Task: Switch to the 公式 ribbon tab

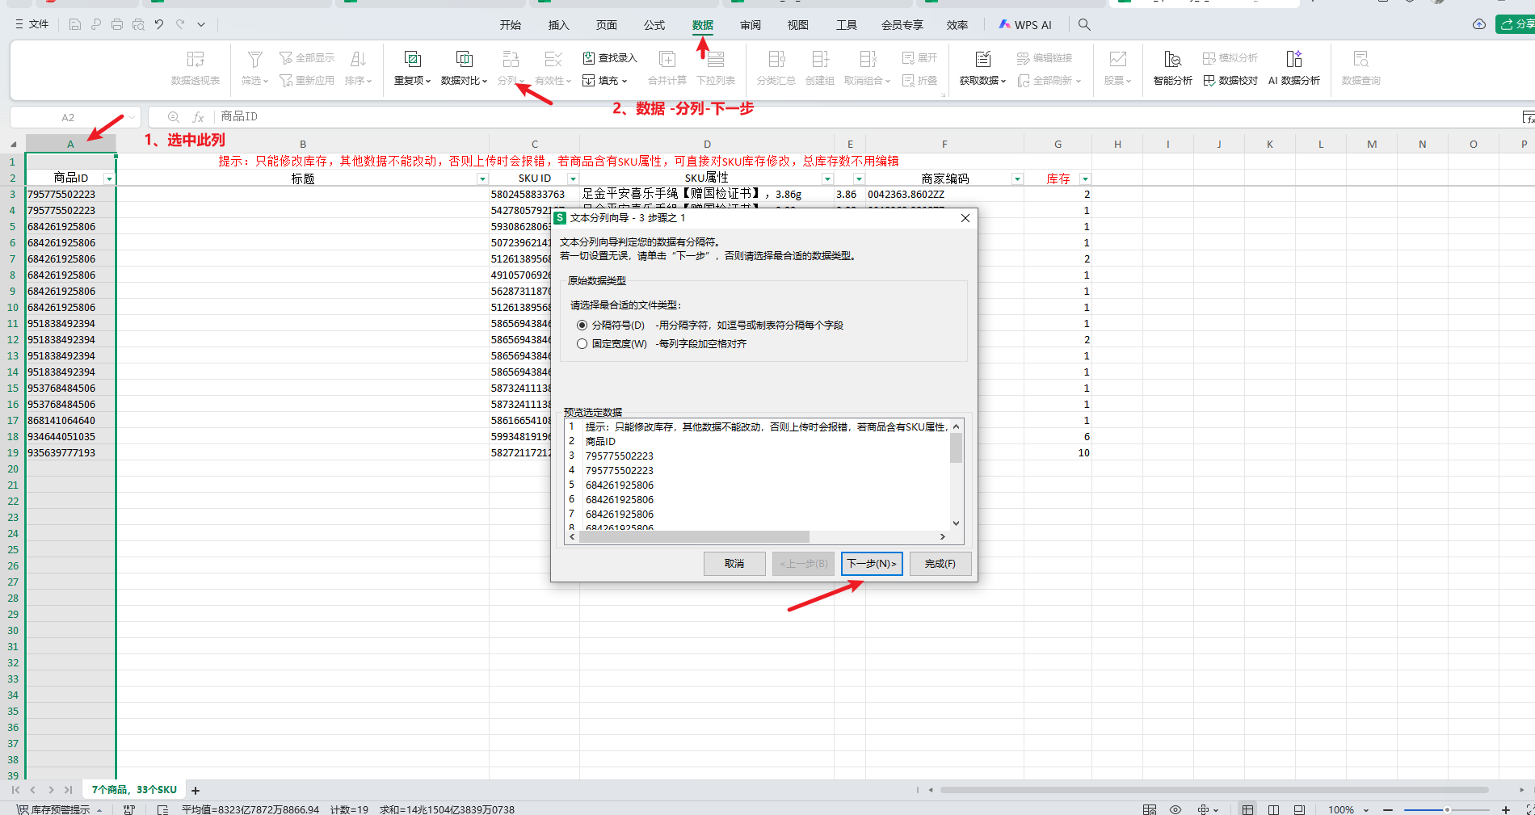Action: (654, 25)
